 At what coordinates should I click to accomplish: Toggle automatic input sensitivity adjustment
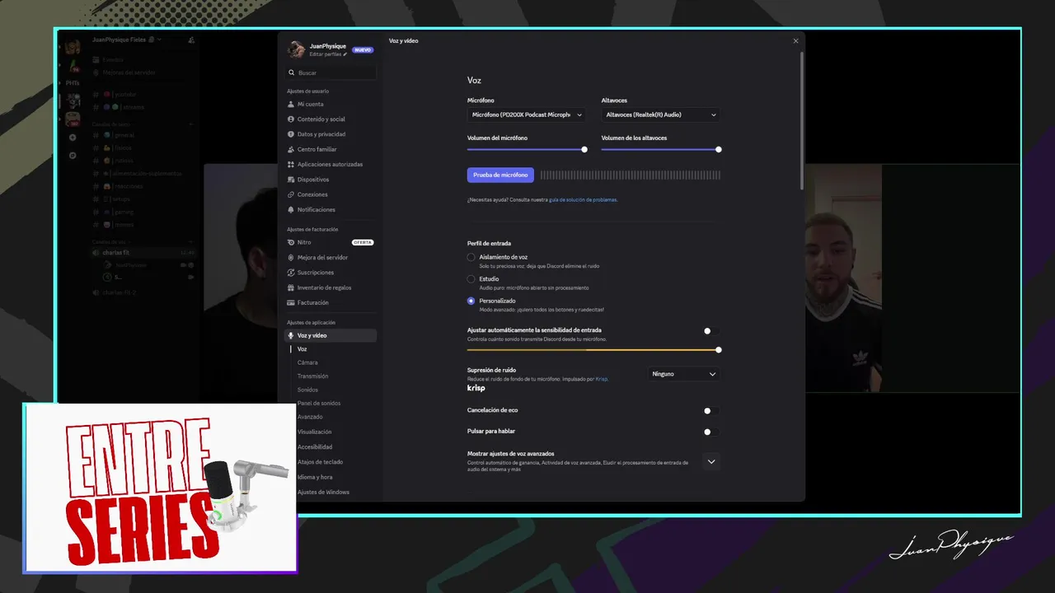pos(710,331)
